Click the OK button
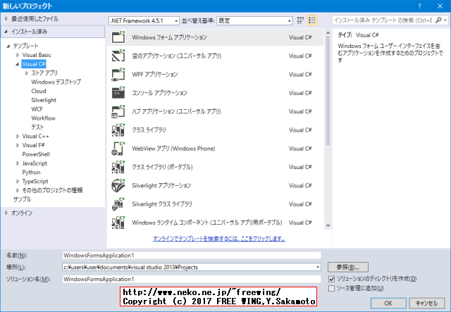Image resolution: width=451 pixels, height=312 pixels. [x=388, y=303]
